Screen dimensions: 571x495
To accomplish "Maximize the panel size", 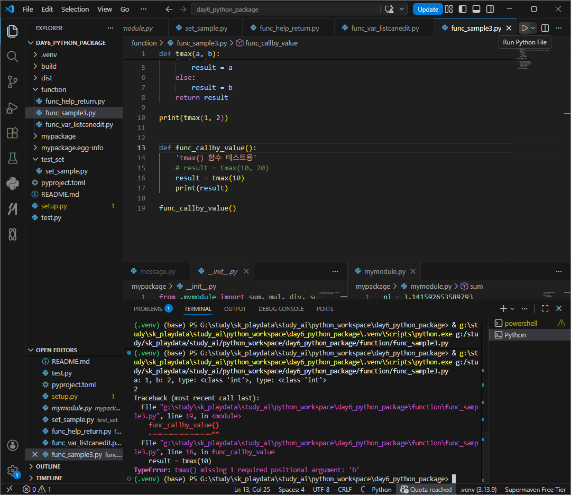I will click(x=545, y=309).
